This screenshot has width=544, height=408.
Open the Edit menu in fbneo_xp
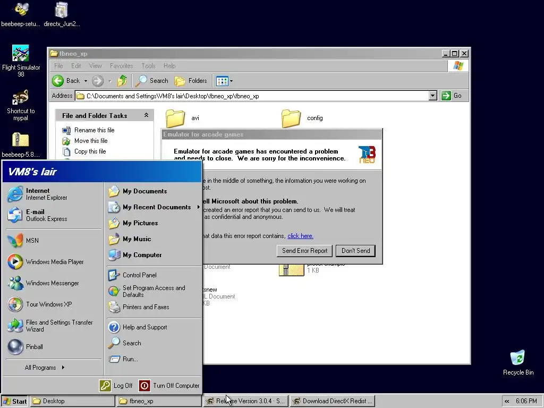tap(76, 65)
